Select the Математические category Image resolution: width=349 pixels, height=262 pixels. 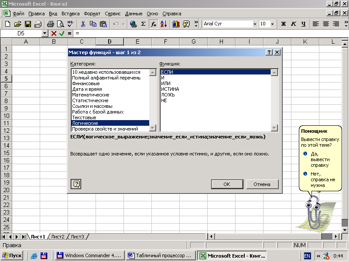pos(110,95)
